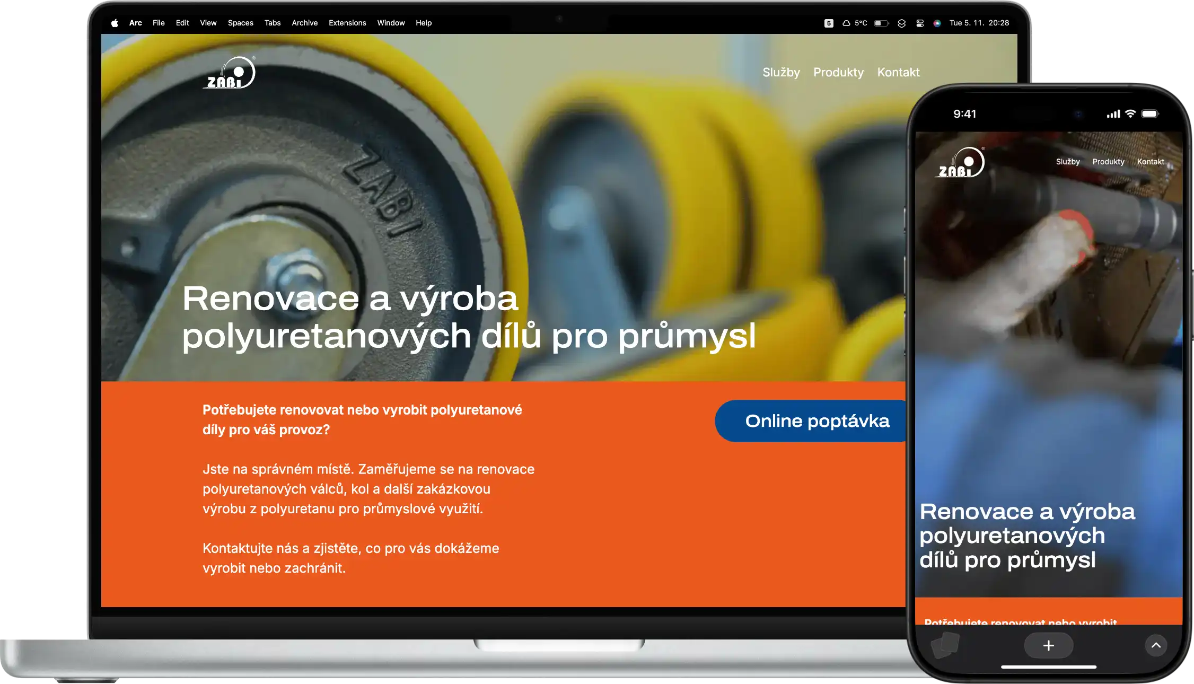
Task: Expand the up-chevron button on phone
Action: [1156, 645]
